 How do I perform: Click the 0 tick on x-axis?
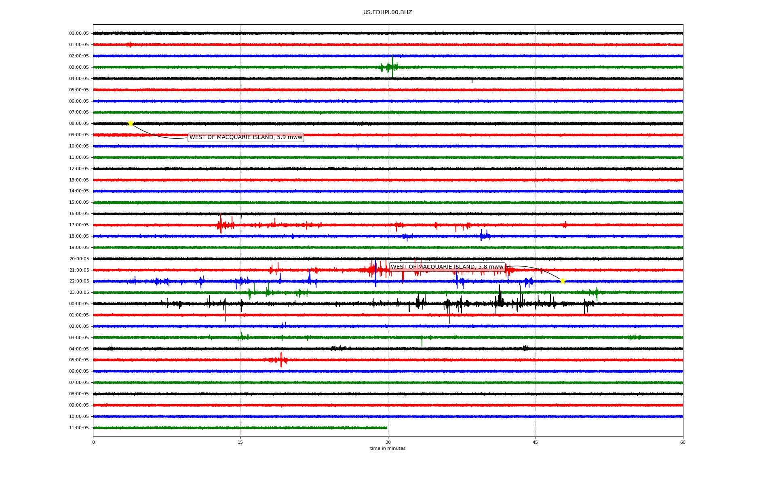93,442
